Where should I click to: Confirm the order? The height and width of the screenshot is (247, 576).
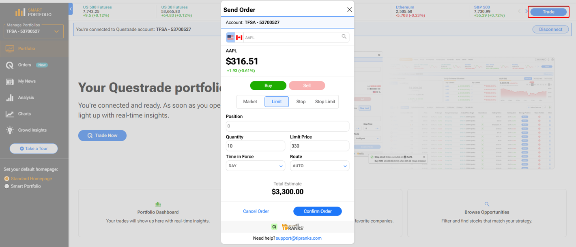pos(318,211)
